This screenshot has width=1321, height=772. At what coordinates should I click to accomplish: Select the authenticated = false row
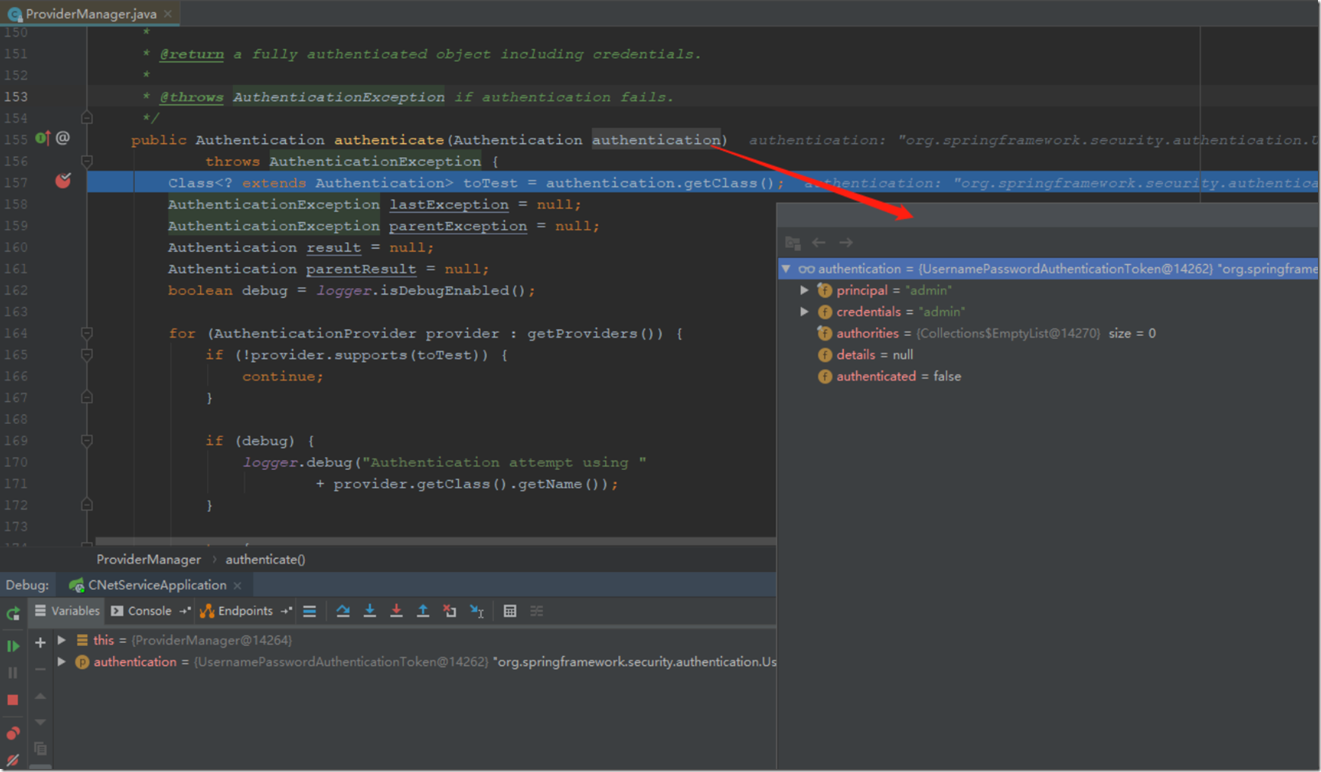coord(1049,376)
